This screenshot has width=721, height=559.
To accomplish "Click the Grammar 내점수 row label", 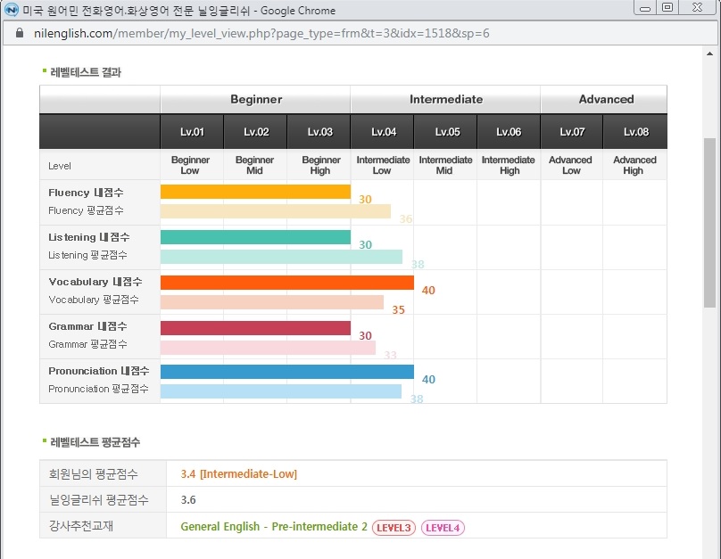I will click(87, 326).
